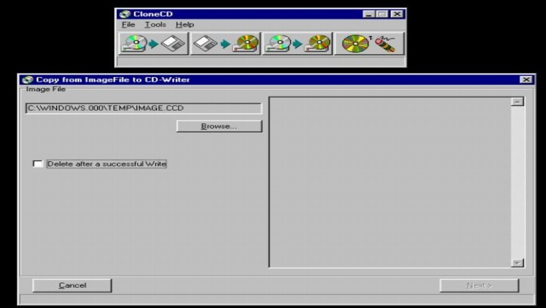
Task: Open the Tools menu in CloneCD
Action: pyautogui.click(x=155, y=25)
